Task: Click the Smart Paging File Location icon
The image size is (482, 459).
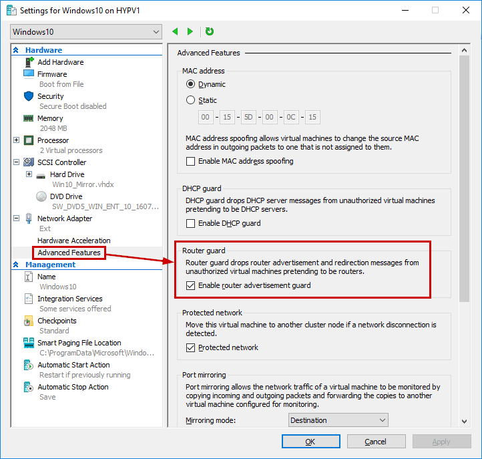Action: (29, 343)
